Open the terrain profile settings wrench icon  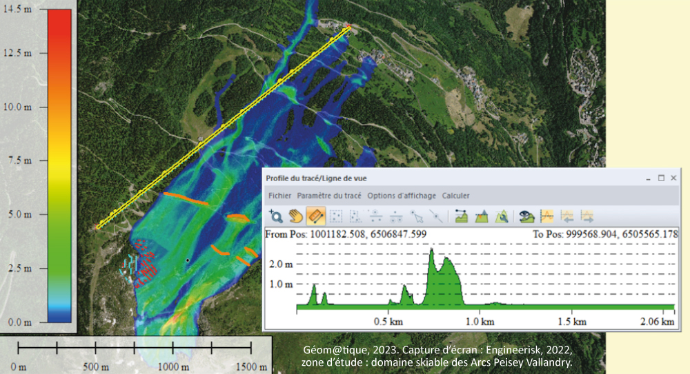click(502, 216)
